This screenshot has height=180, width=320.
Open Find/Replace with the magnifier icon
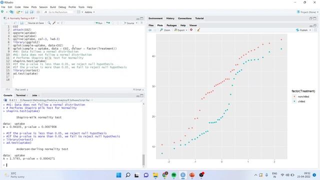[x=49, y=23]
